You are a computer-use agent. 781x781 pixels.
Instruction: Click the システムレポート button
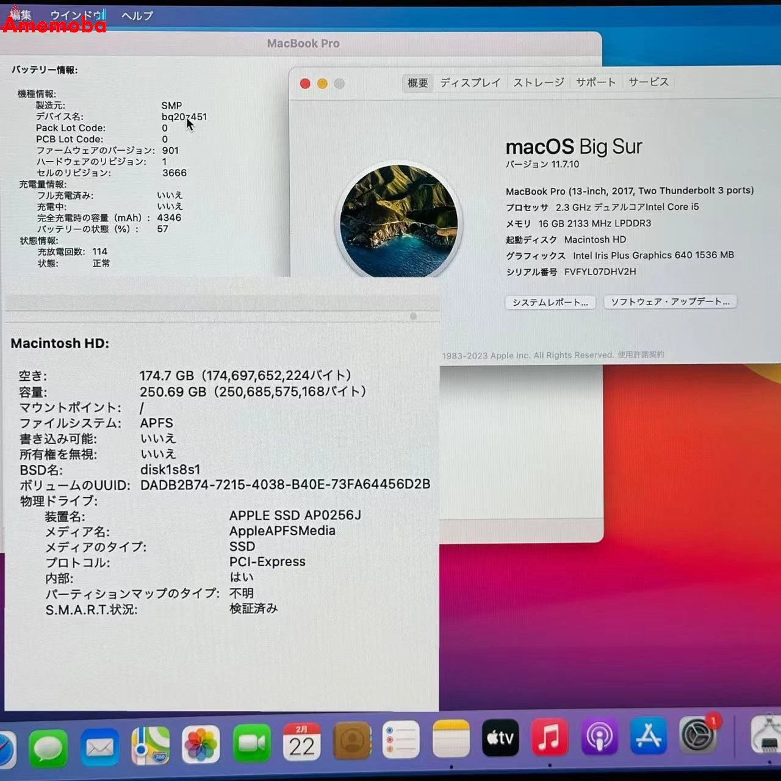(x=550, y=301)
